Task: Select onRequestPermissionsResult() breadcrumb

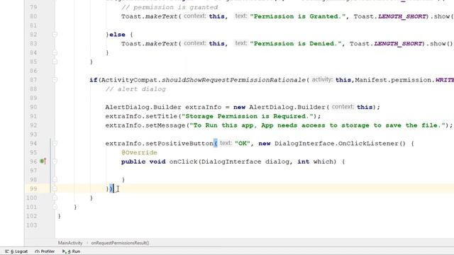Action: tap(120, 243)
